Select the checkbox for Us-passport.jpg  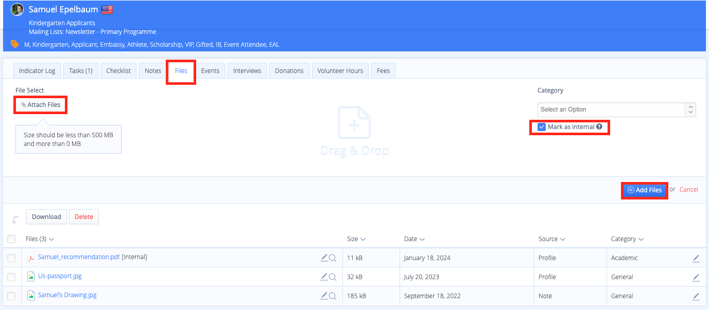(11, 277)
